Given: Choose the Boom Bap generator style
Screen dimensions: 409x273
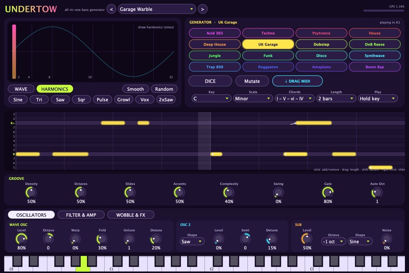Looking at the screenshot, I should (x=375, y=67).
